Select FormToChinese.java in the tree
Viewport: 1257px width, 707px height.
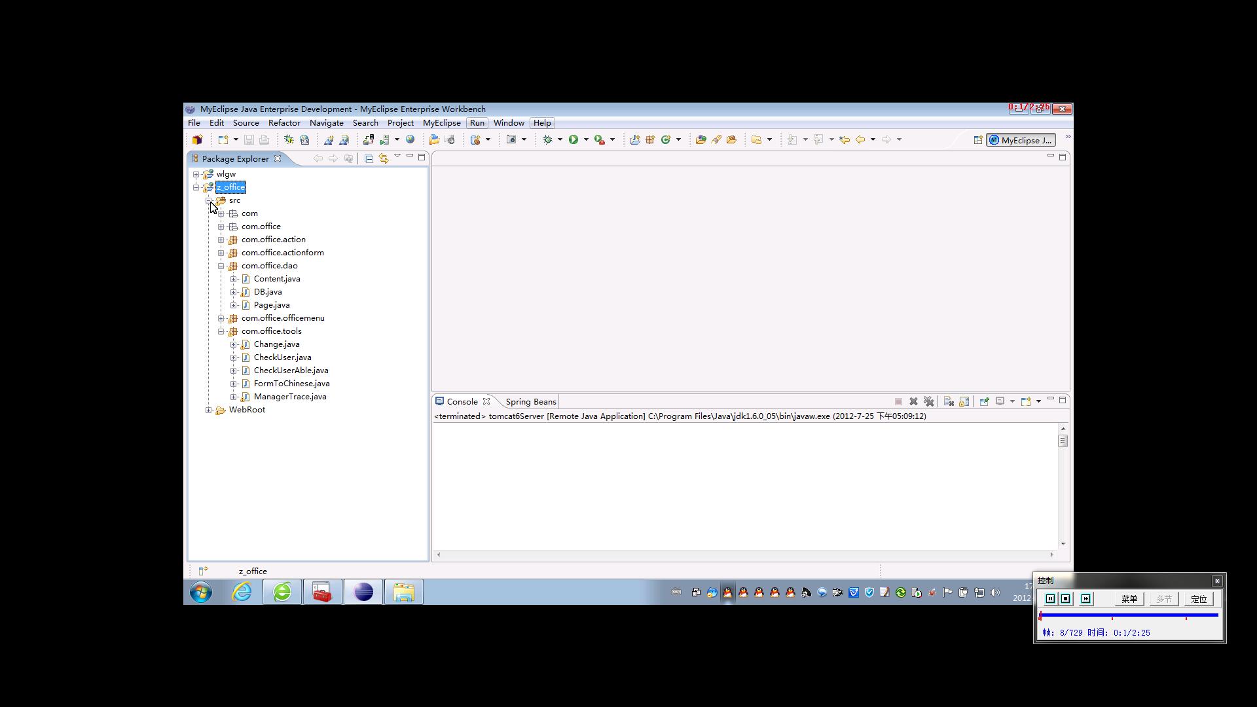point(291,384)
